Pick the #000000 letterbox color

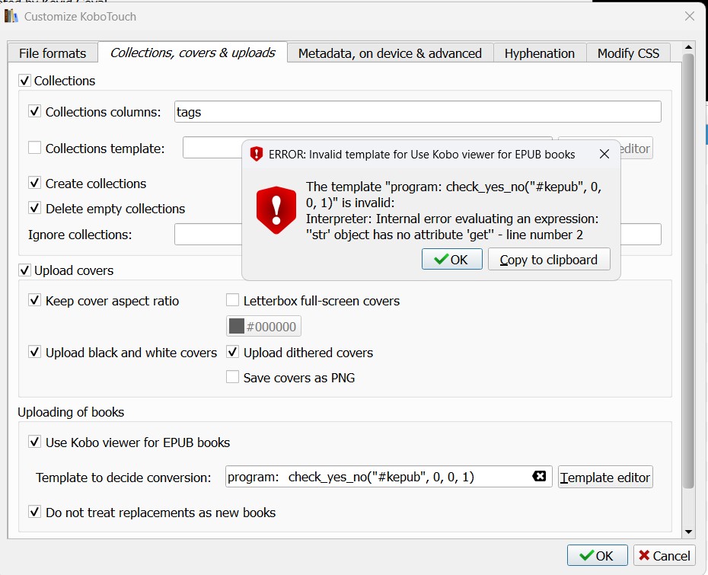click(263, 327)
